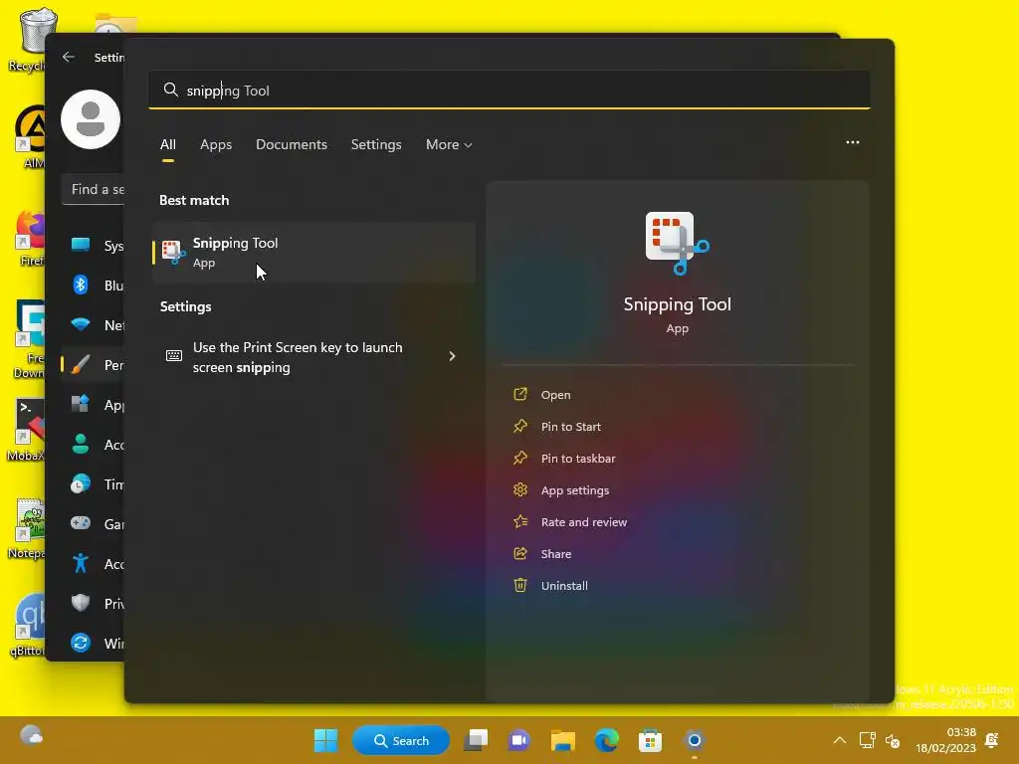This screenshot has width=1019, height=764.
Task: Open App settings for Snipping Tool
Action: (x=575, y=490)
